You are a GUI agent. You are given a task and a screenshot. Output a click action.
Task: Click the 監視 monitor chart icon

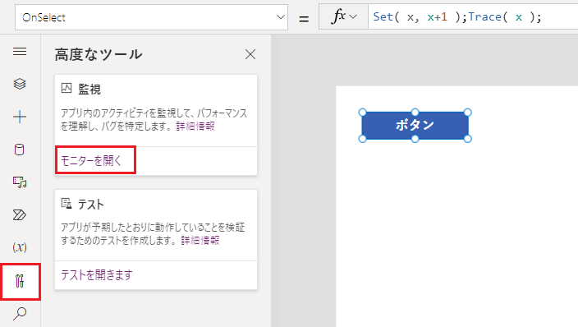[67, 88]
